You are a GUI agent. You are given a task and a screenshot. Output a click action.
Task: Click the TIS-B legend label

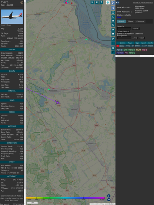144,50
